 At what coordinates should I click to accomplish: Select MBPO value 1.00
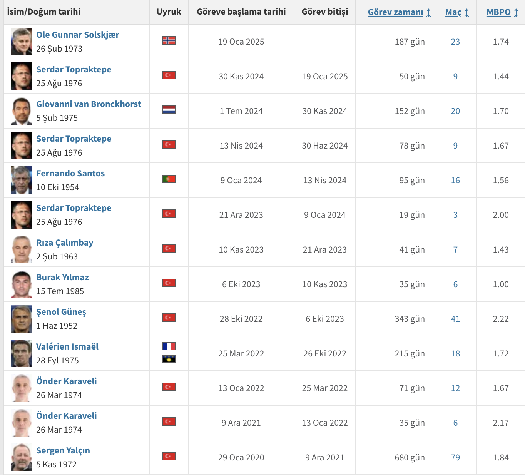[x=501, y=284]
